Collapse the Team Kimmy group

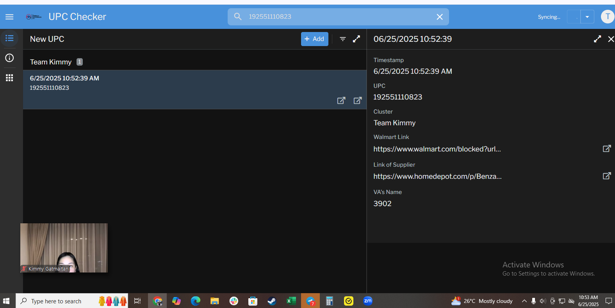(51, 62)
